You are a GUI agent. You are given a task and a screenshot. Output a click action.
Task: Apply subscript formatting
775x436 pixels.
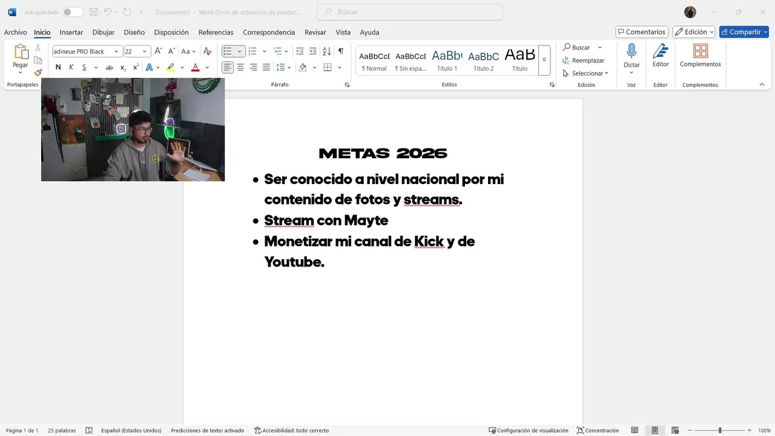pyautogui.click(x=123, y=67)
